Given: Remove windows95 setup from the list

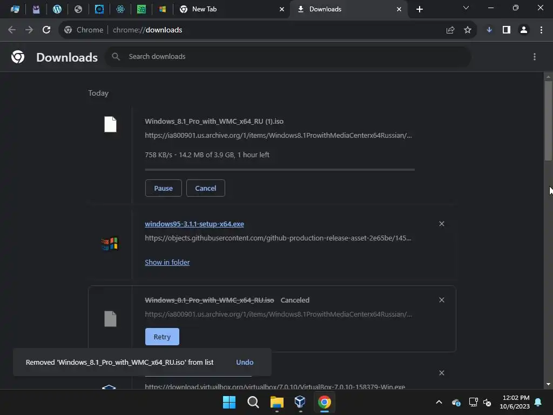Looking at the screenshot, I should [442, 224].
